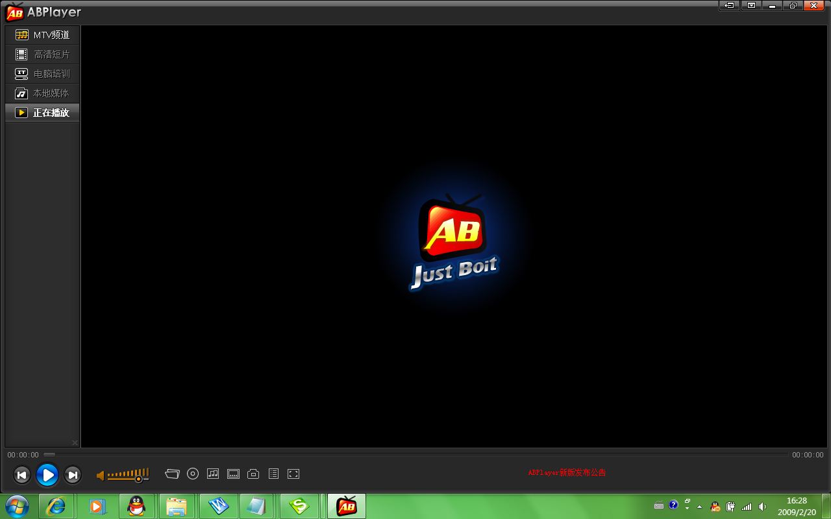
Task: Close the sidebar using its small X
Action: (x=75, y=443)
